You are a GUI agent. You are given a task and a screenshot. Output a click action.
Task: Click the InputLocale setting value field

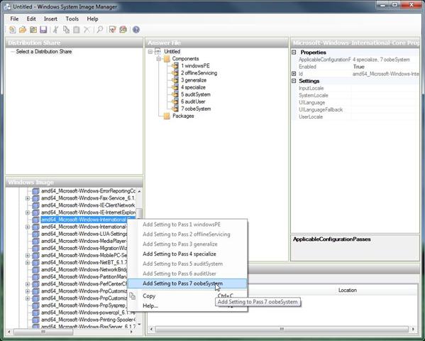[x=385, y=88]
